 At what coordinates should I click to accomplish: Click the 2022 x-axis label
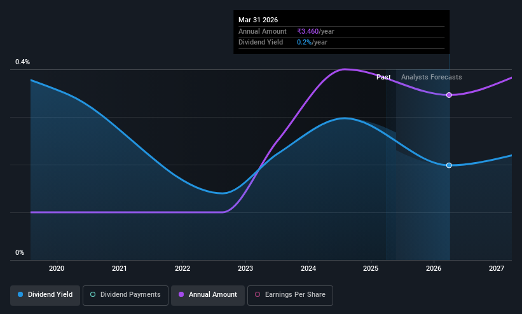click(182, 268)
